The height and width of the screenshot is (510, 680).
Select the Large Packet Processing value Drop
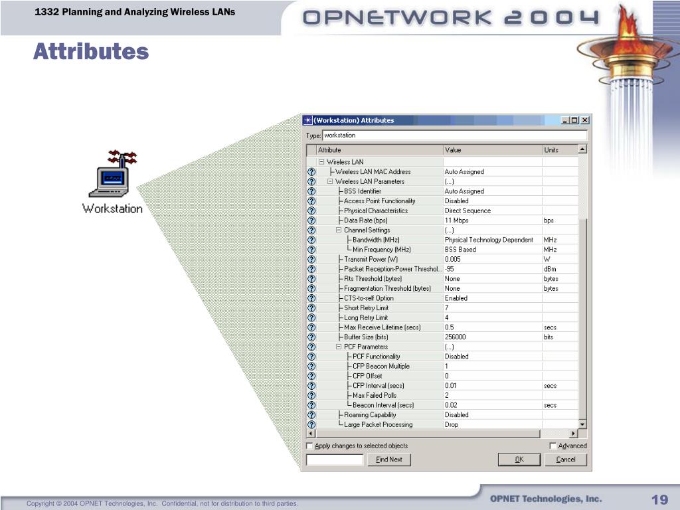tap(493, 424)
